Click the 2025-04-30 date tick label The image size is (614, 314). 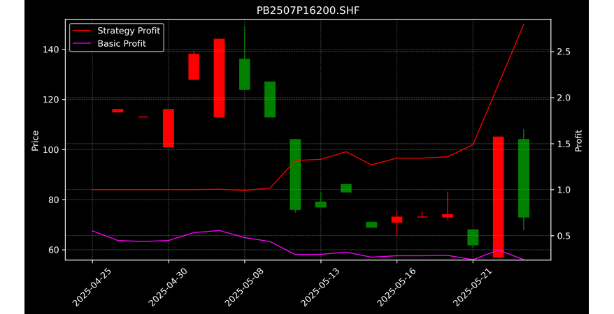click(x=169, y=287)
